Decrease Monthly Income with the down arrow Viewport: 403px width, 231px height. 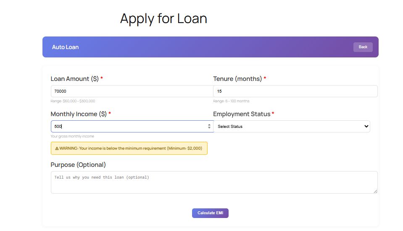(x=209, y=128)
